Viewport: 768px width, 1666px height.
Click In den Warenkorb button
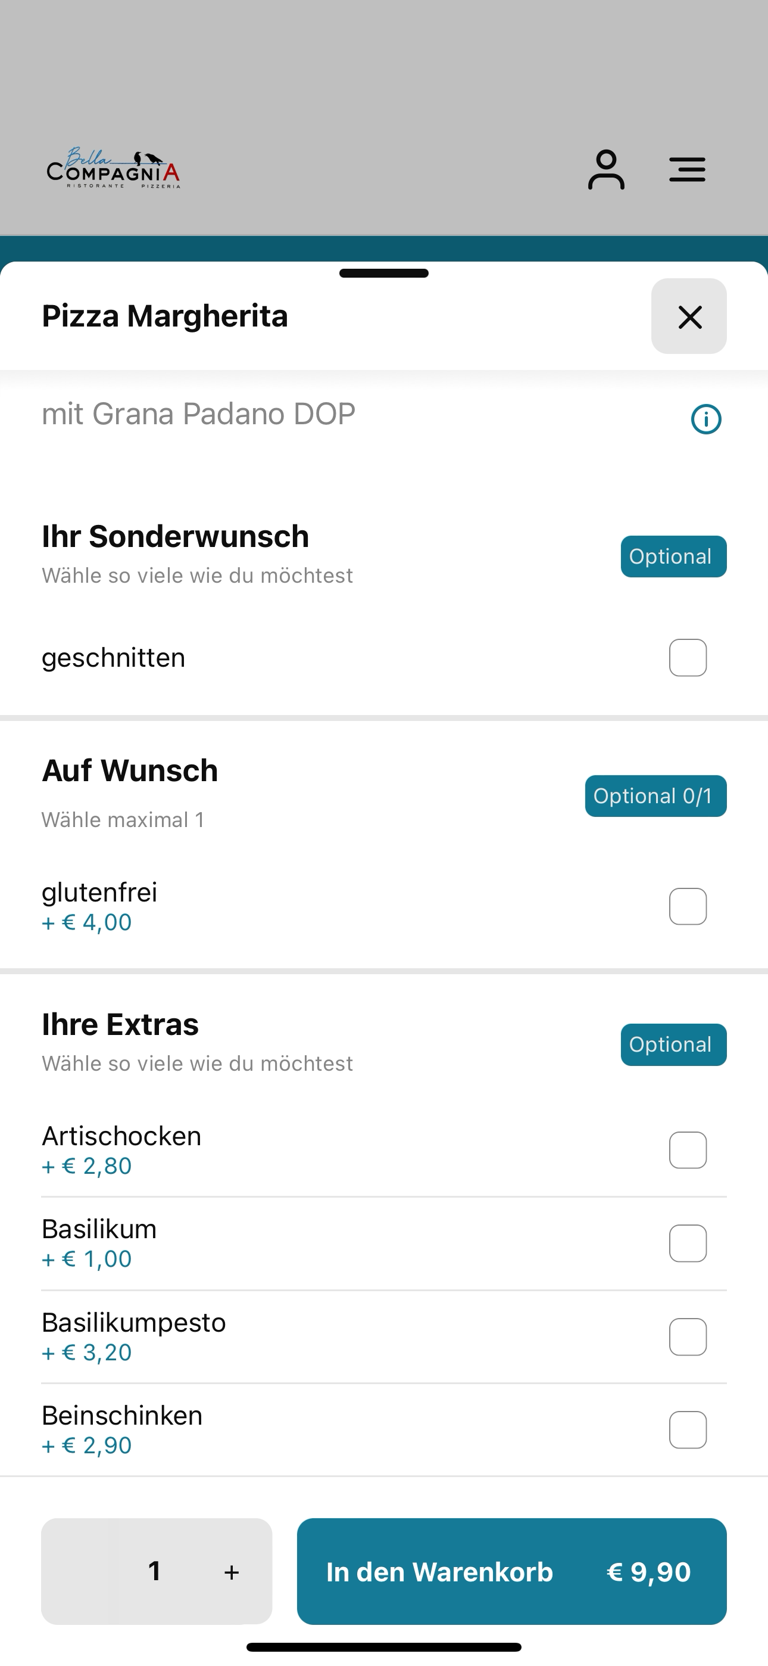pos(511,1572)
